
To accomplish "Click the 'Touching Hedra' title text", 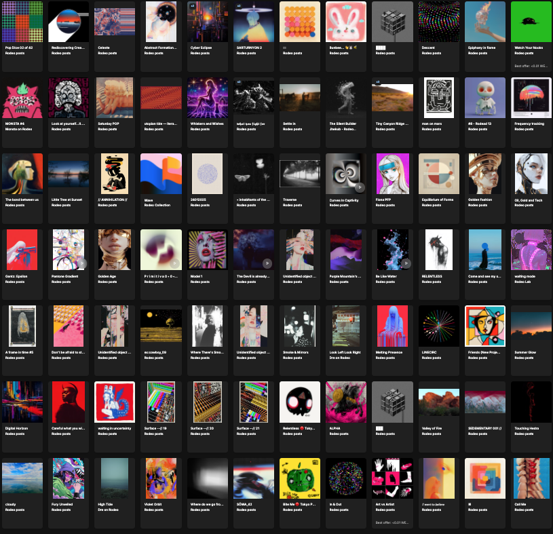I will pos(527,428).
